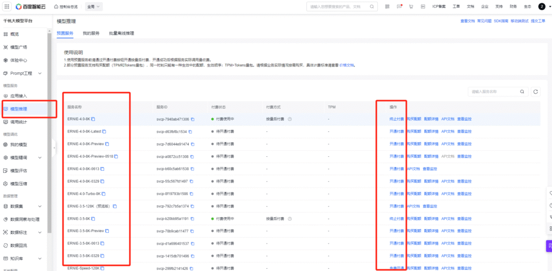
Task: Expand 知识库 in sidebar
Action: pyautogui.click(x=40, y=258)
